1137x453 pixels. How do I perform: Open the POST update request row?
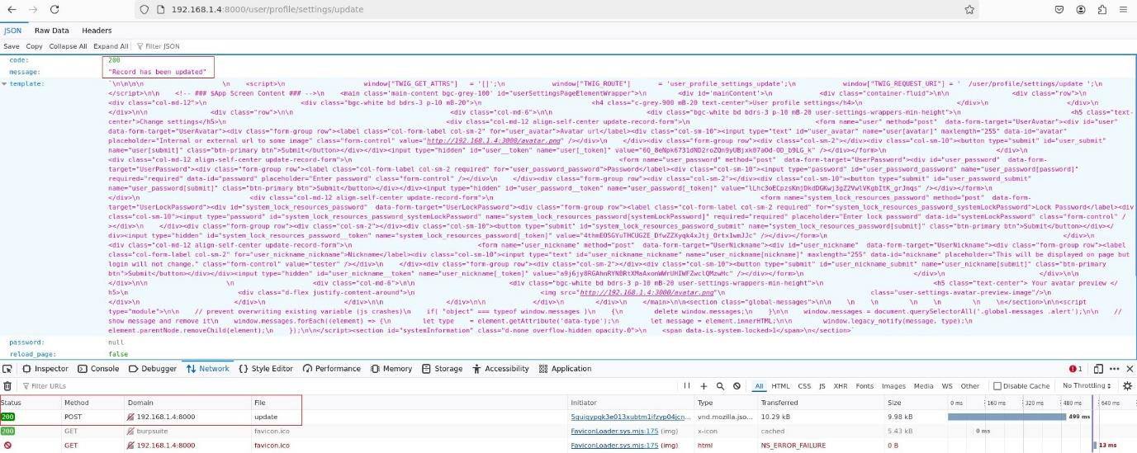[x=568, y=417]
